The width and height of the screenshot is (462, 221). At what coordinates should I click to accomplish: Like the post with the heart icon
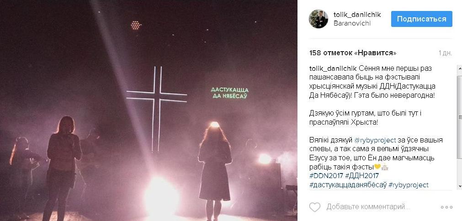(x=315, y=207)
